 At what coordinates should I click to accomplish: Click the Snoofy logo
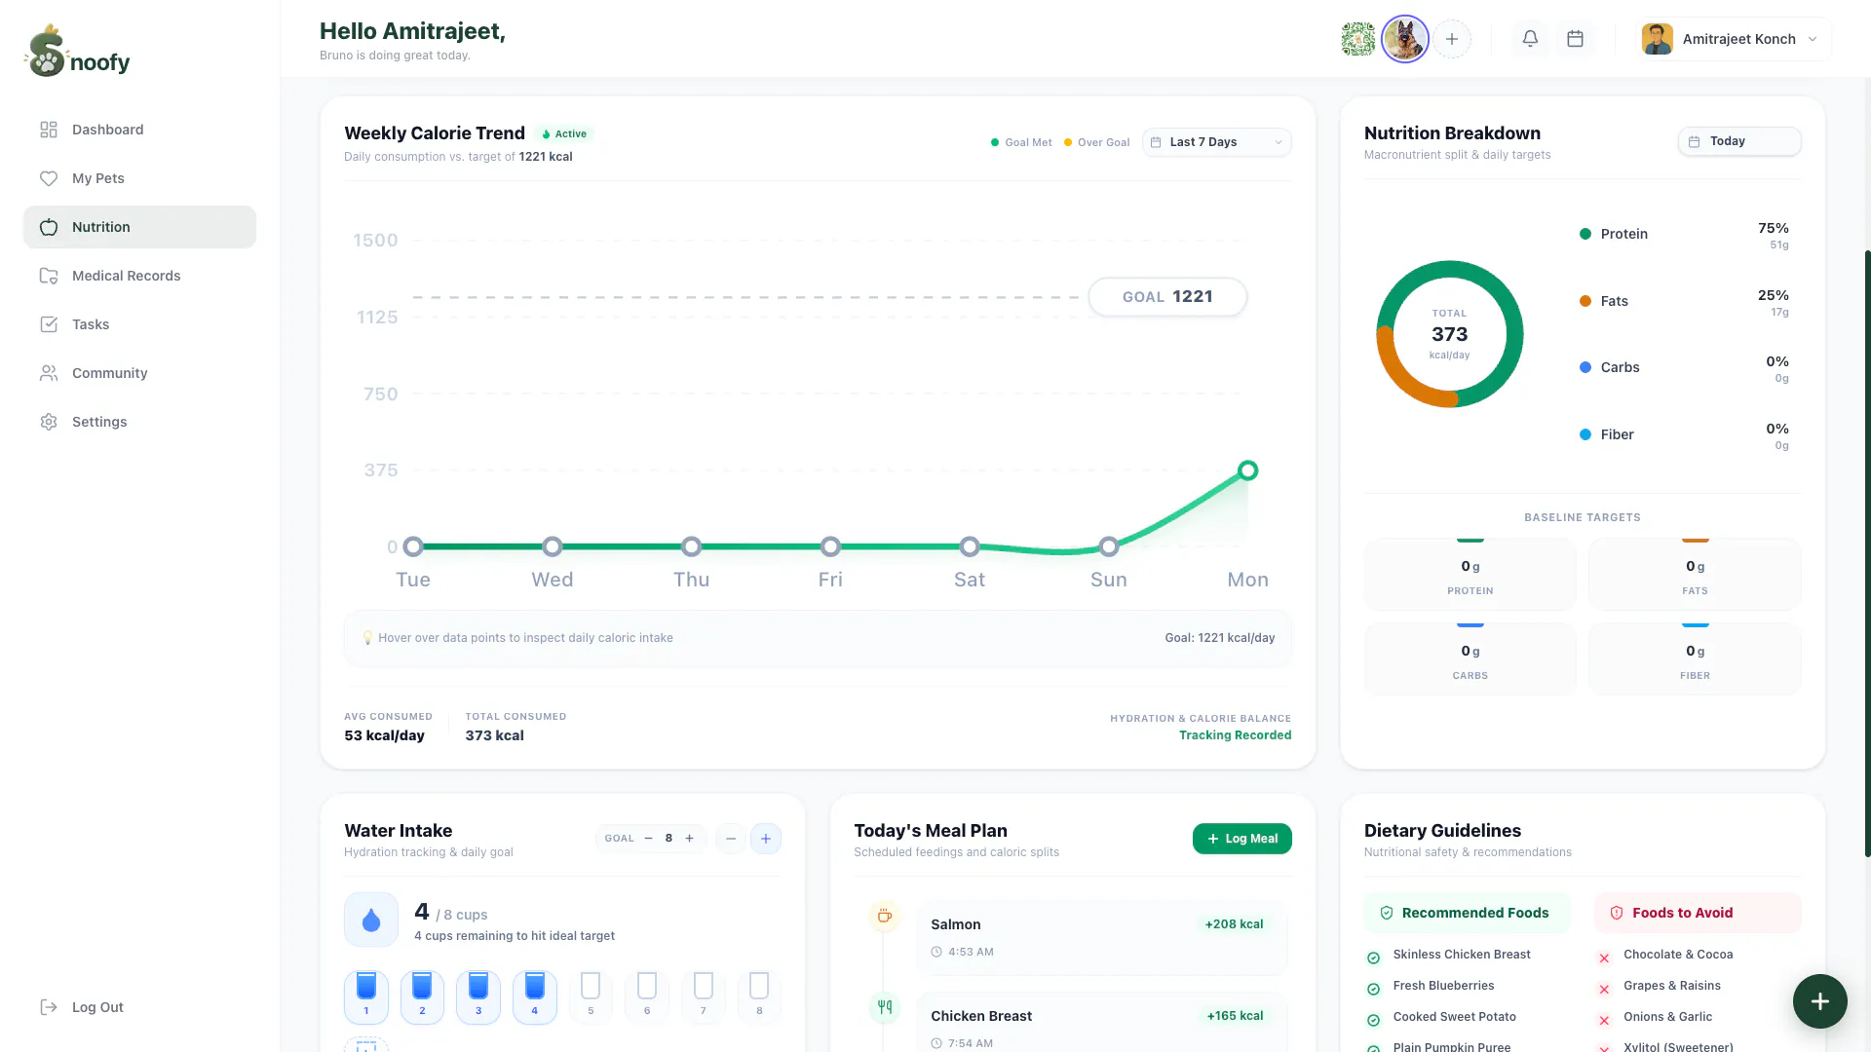[77, 52]
